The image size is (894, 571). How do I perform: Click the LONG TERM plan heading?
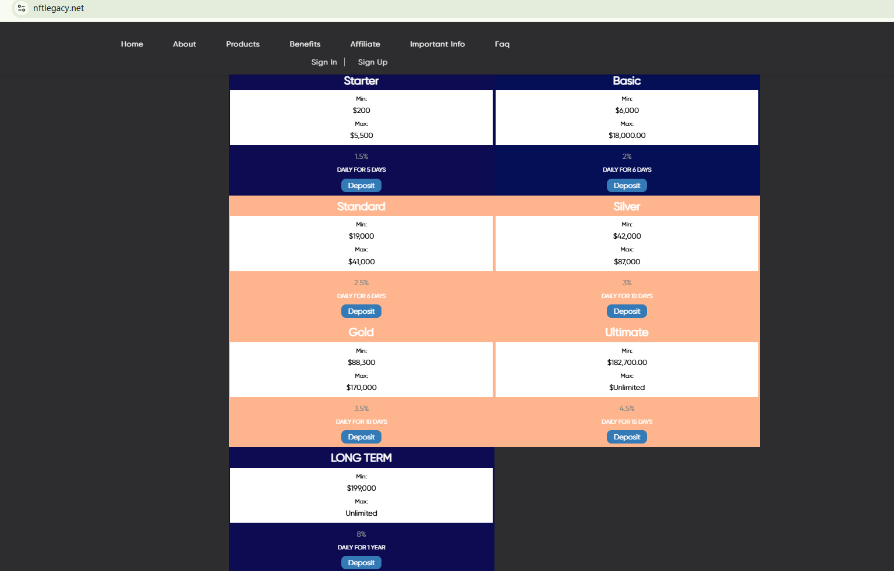coord(361,458)
